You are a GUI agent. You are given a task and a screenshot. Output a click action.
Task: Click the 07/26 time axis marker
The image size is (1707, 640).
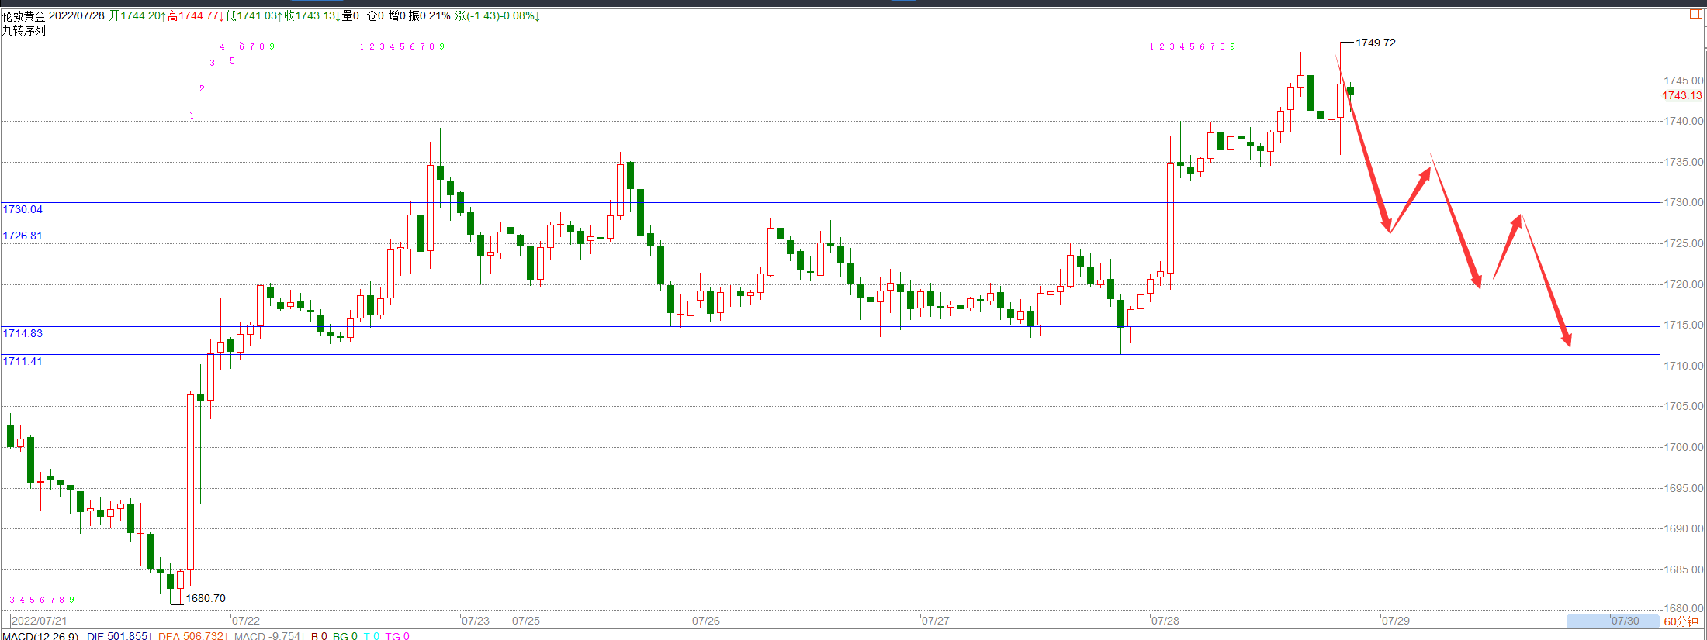click(705, 621)
